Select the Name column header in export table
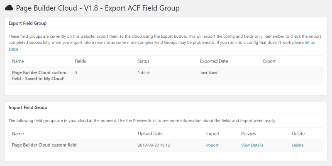This screenshot has width=332, height=166. pos(18,61)
